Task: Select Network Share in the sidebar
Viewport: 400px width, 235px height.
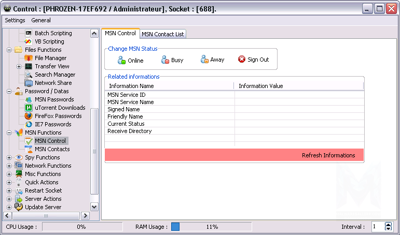Action: coord(53,83)
